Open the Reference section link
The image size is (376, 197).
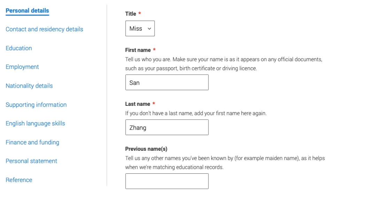[19, 180]
